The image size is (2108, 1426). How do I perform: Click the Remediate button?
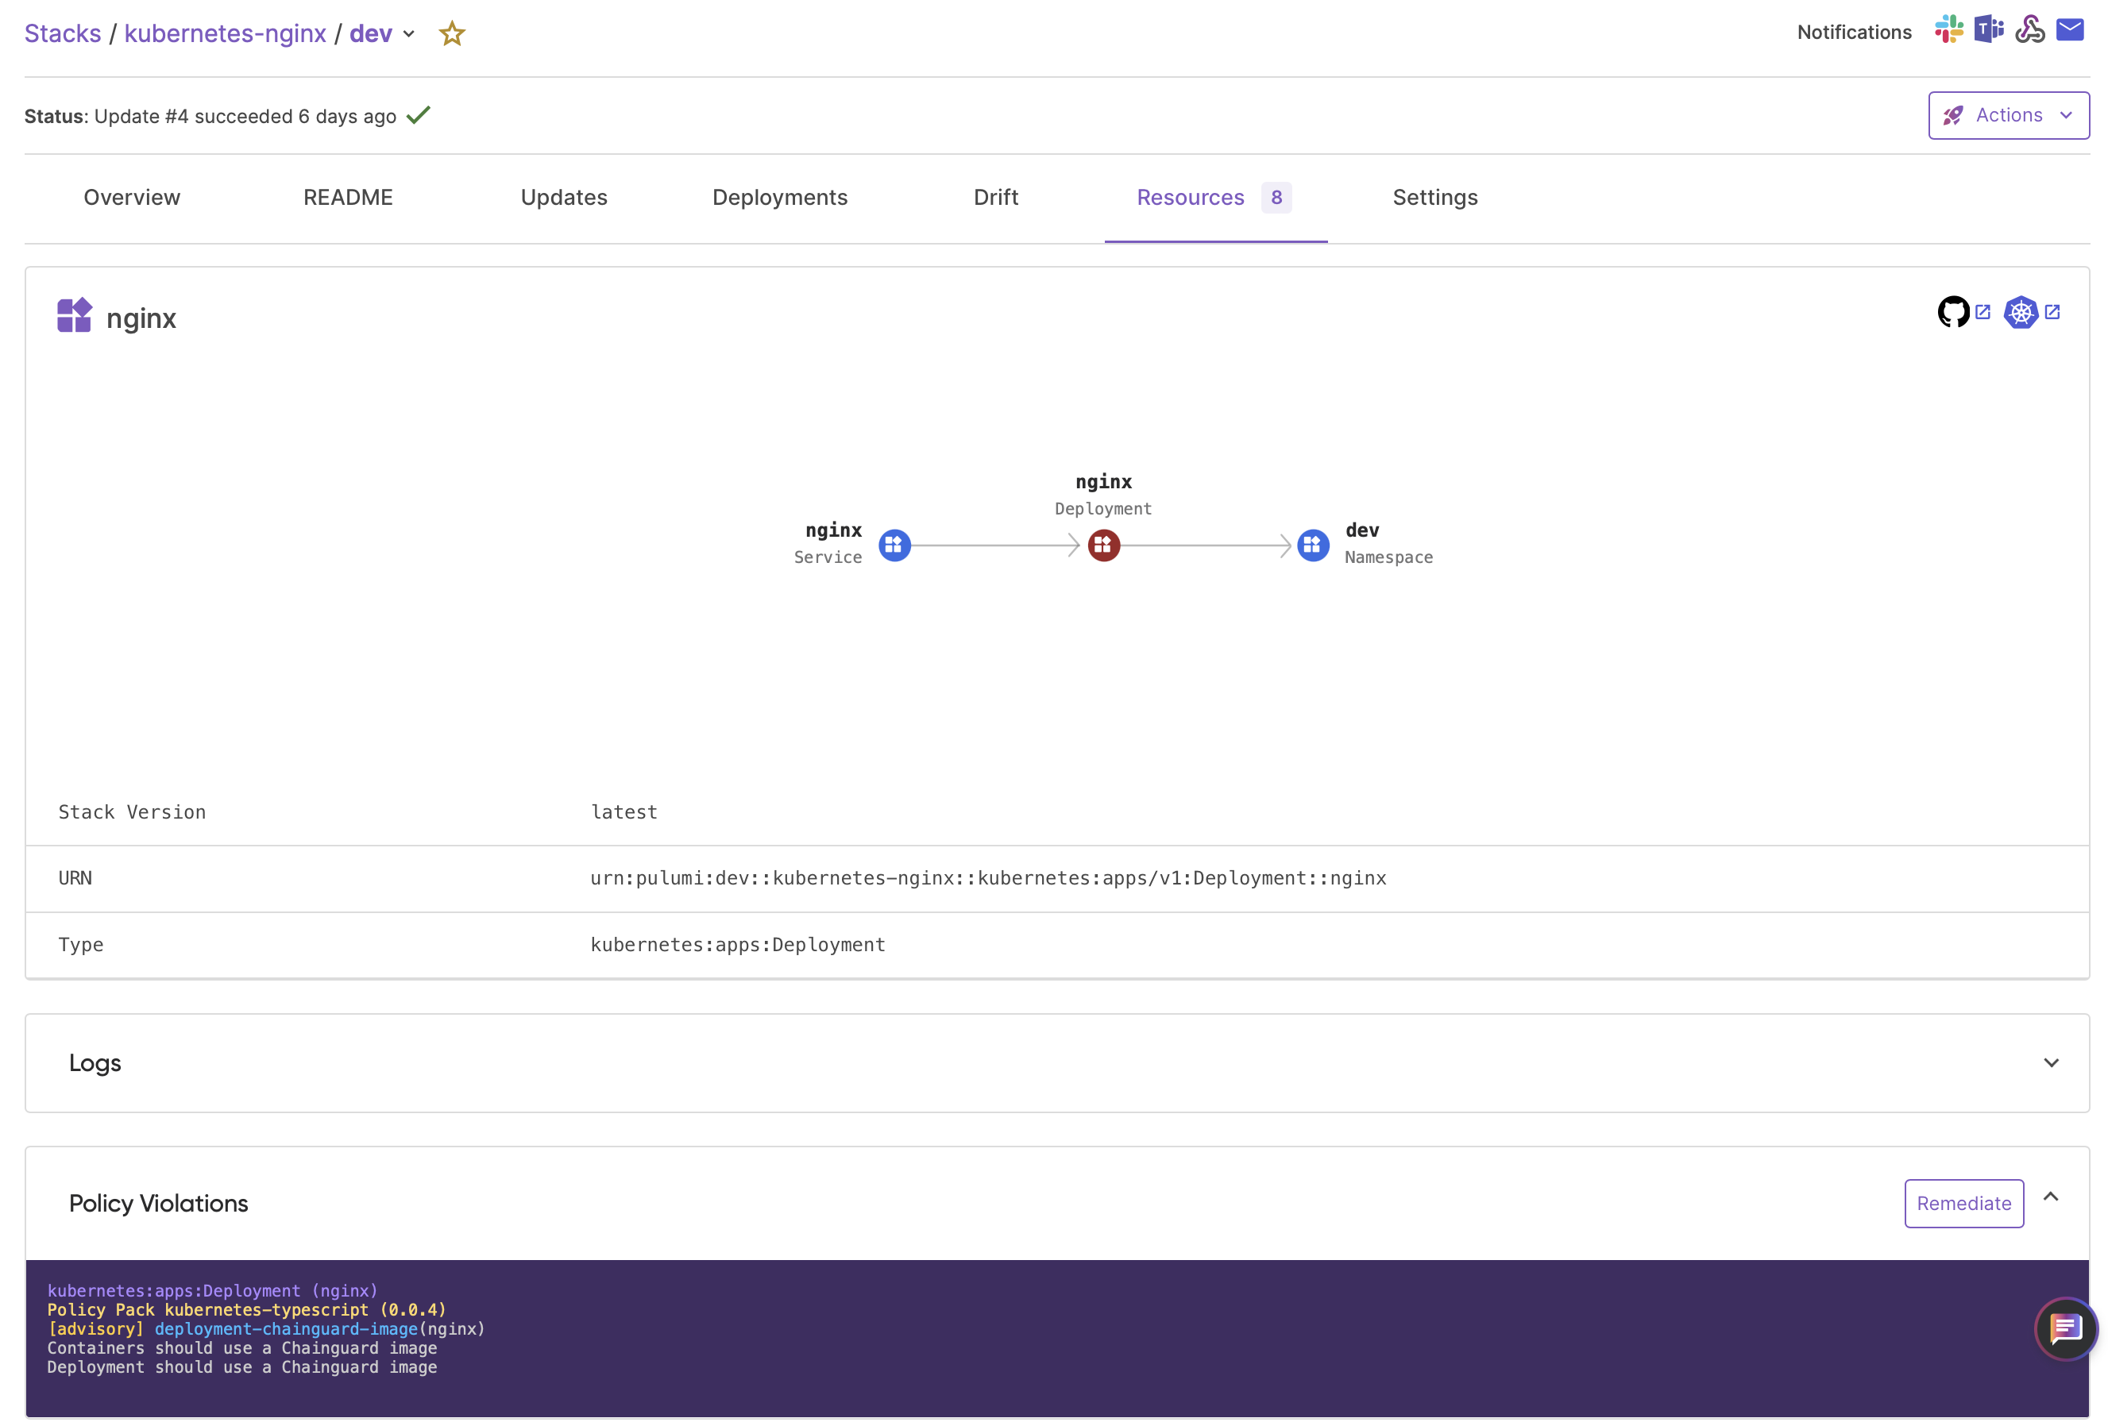[1963, 1203]
